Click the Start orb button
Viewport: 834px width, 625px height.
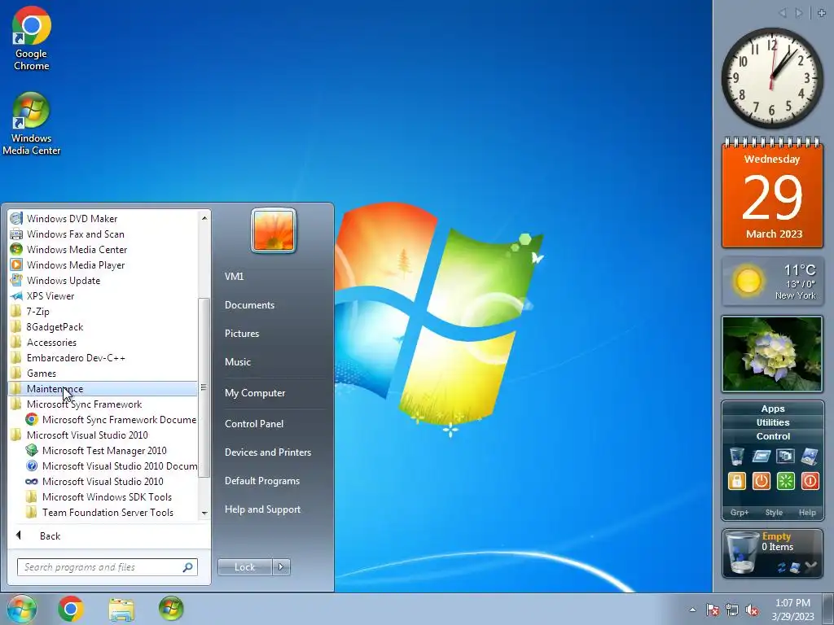[x=21, y=609]
